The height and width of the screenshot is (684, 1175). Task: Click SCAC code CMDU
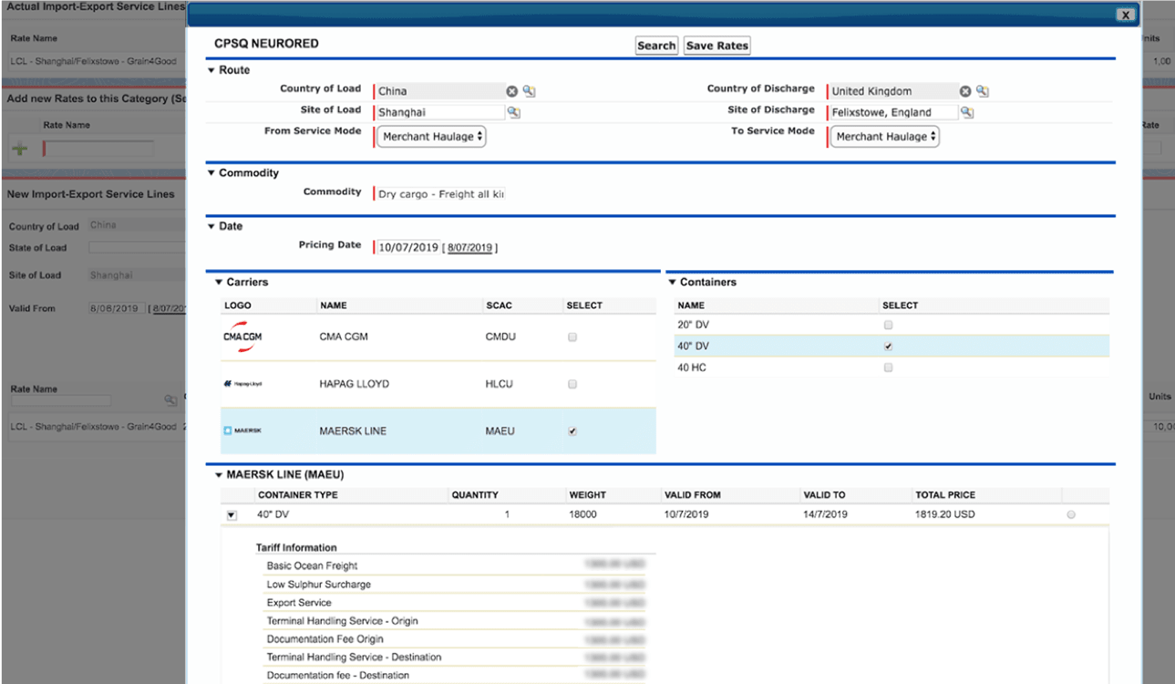pyautogui.click(x=501, y=337)
